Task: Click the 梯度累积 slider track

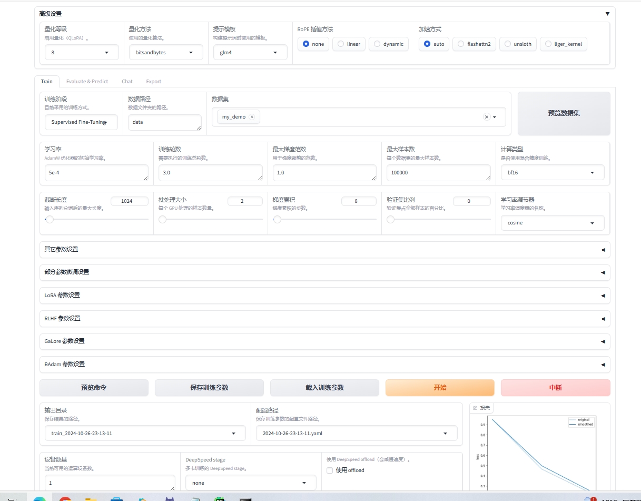Action: (x=324, y=220)
